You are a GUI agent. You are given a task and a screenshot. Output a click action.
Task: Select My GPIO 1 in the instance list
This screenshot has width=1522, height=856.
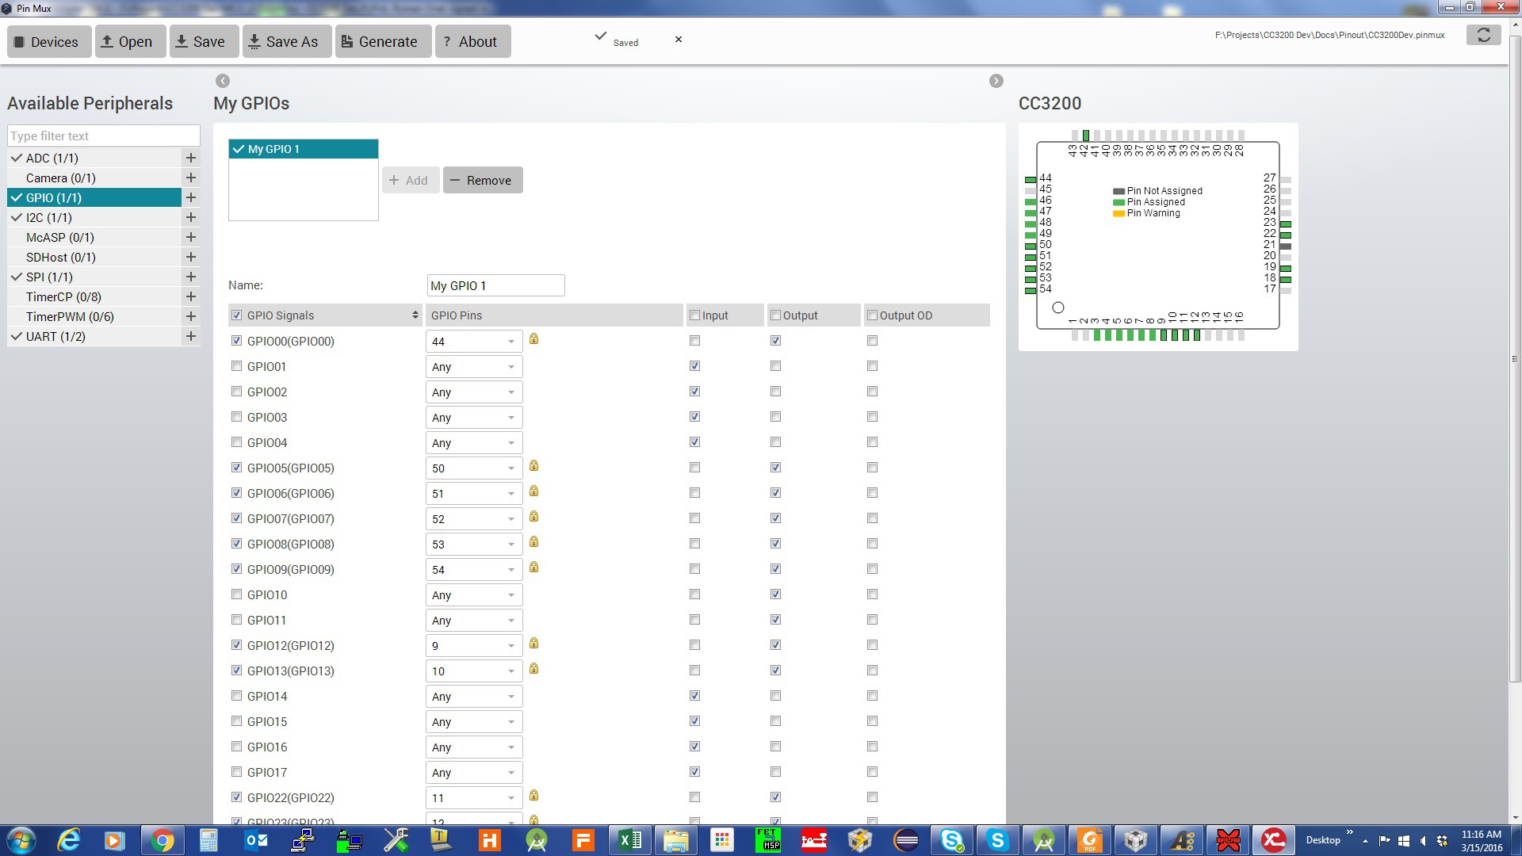tap(304, 149)
